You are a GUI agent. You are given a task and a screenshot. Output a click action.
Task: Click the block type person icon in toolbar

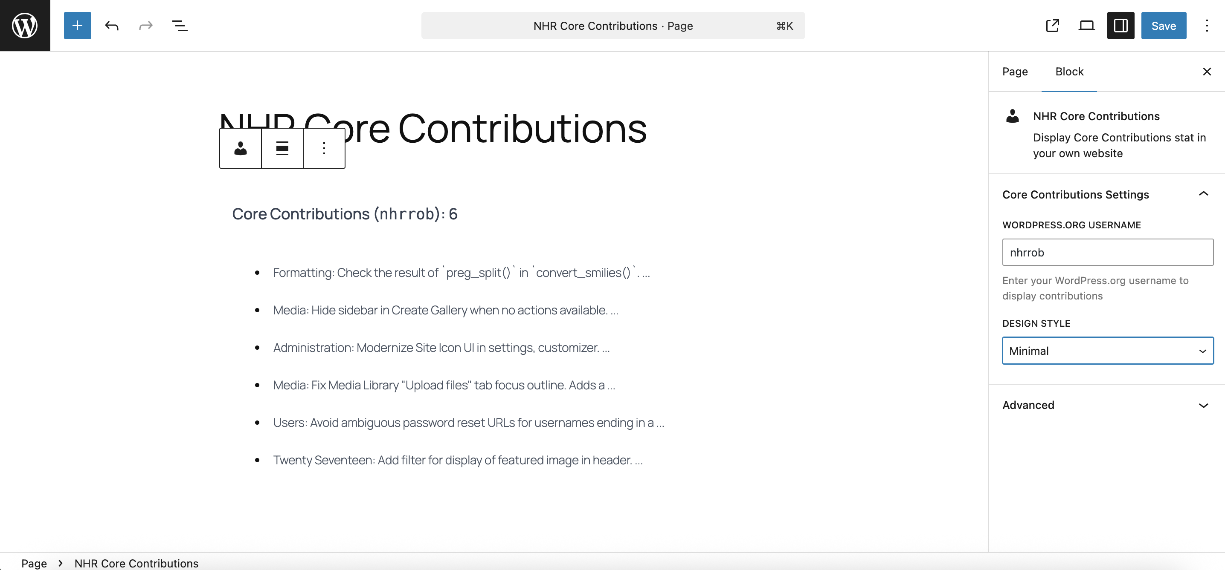(x=241, y=148)
